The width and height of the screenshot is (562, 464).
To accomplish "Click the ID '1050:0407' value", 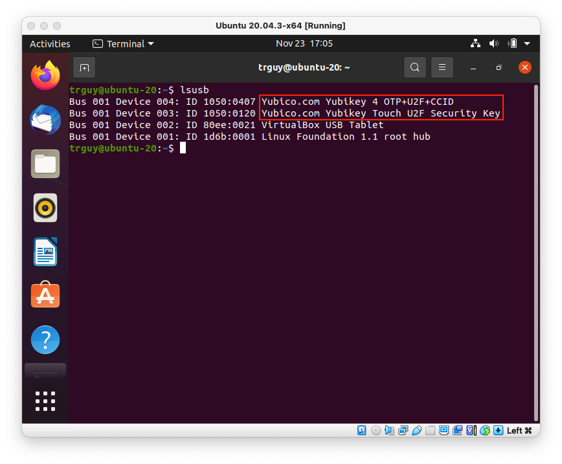I will [x=229, y=102].
